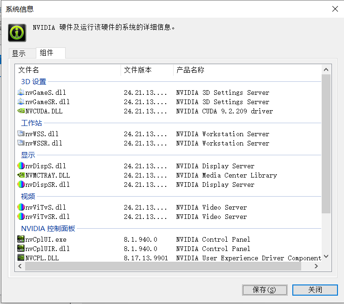Click the vertical scrollbar up arrow
The image size is (344, 304).
pos(326,70)
